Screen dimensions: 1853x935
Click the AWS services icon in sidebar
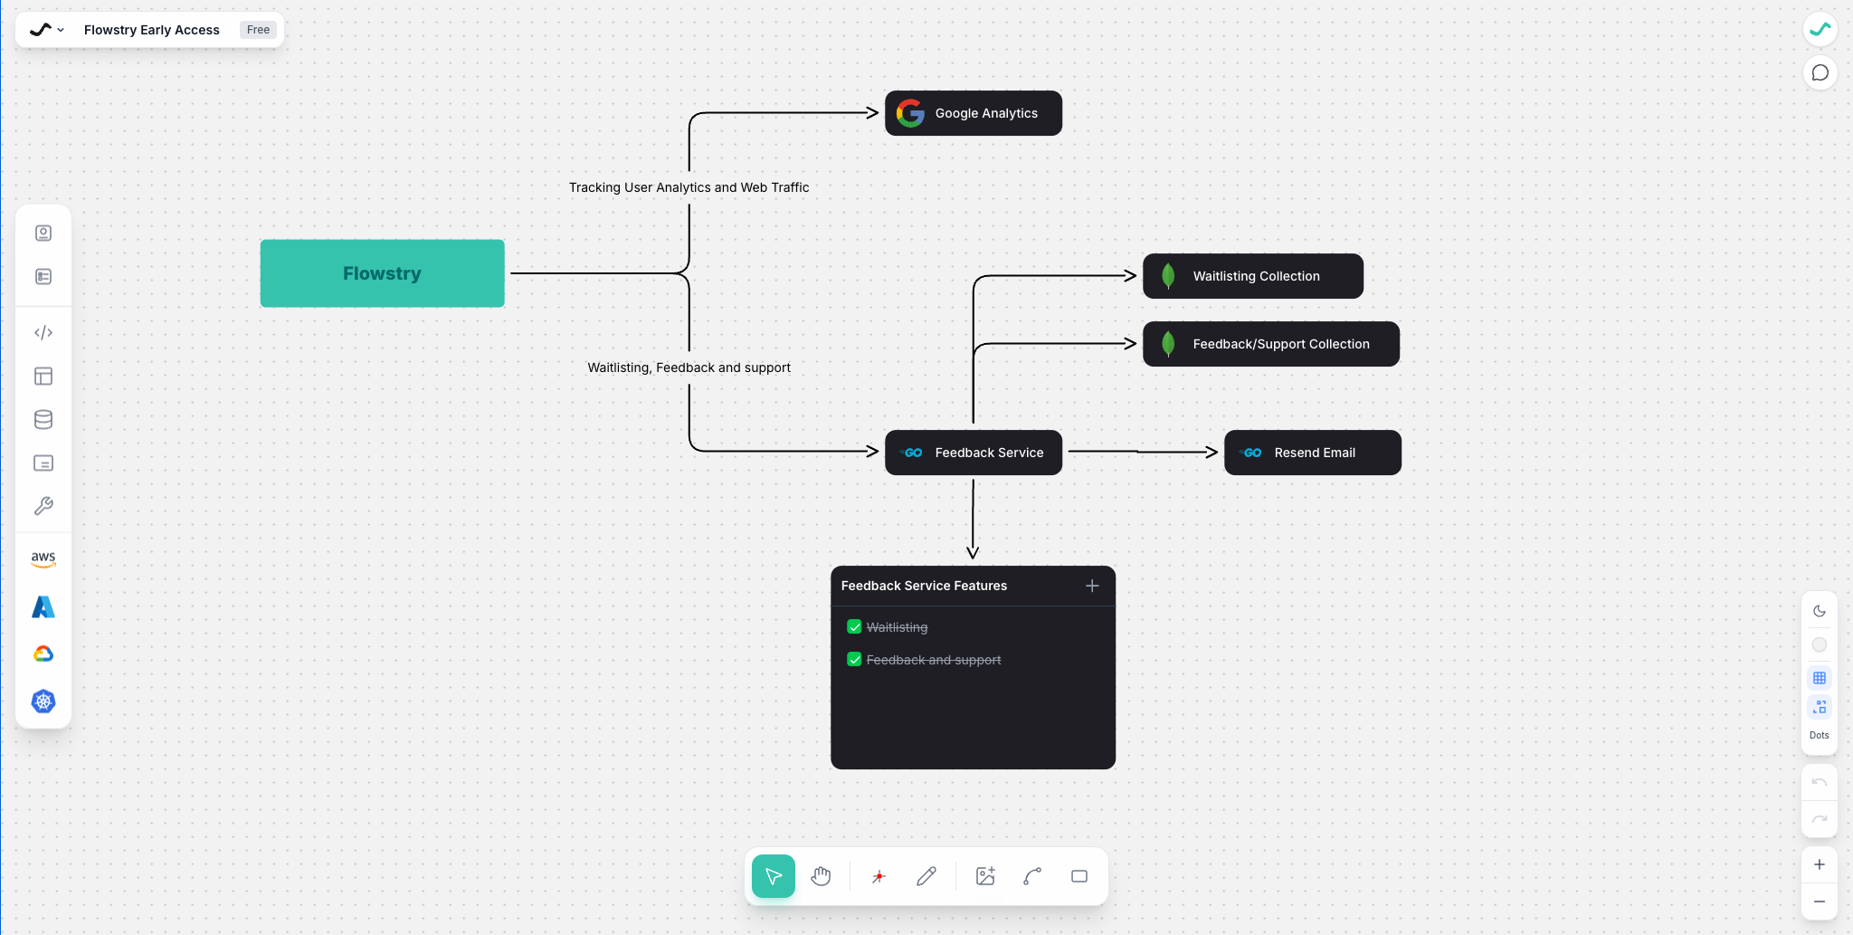pyautogui.click(x=43, y=558)
